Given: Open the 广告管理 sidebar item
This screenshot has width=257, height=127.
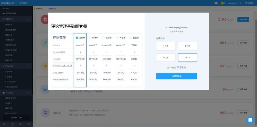Looking at the screenshot, I should (x=9, y=72).
